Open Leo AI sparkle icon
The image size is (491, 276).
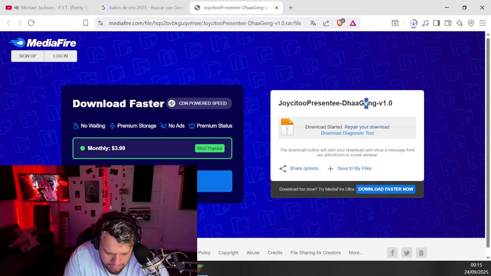[460, 23]
